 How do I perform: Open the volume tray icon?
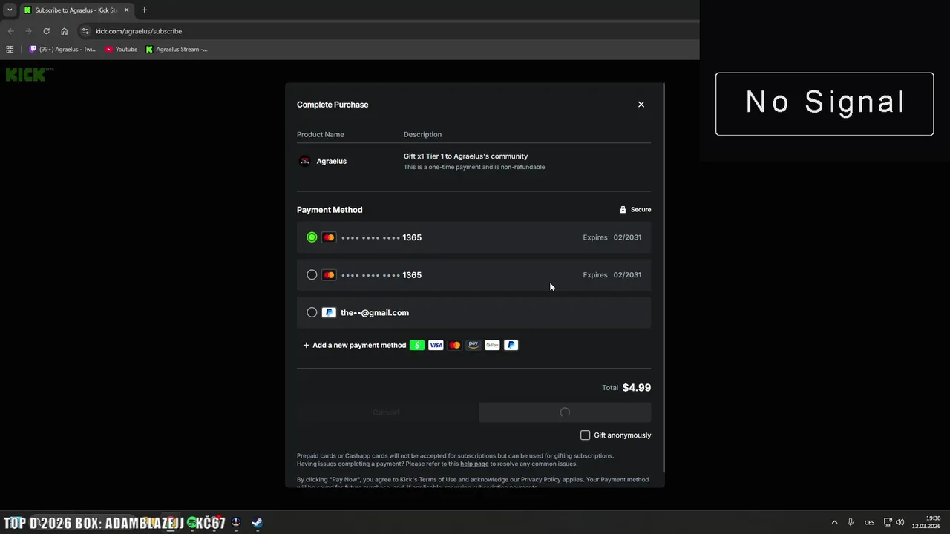900,523
